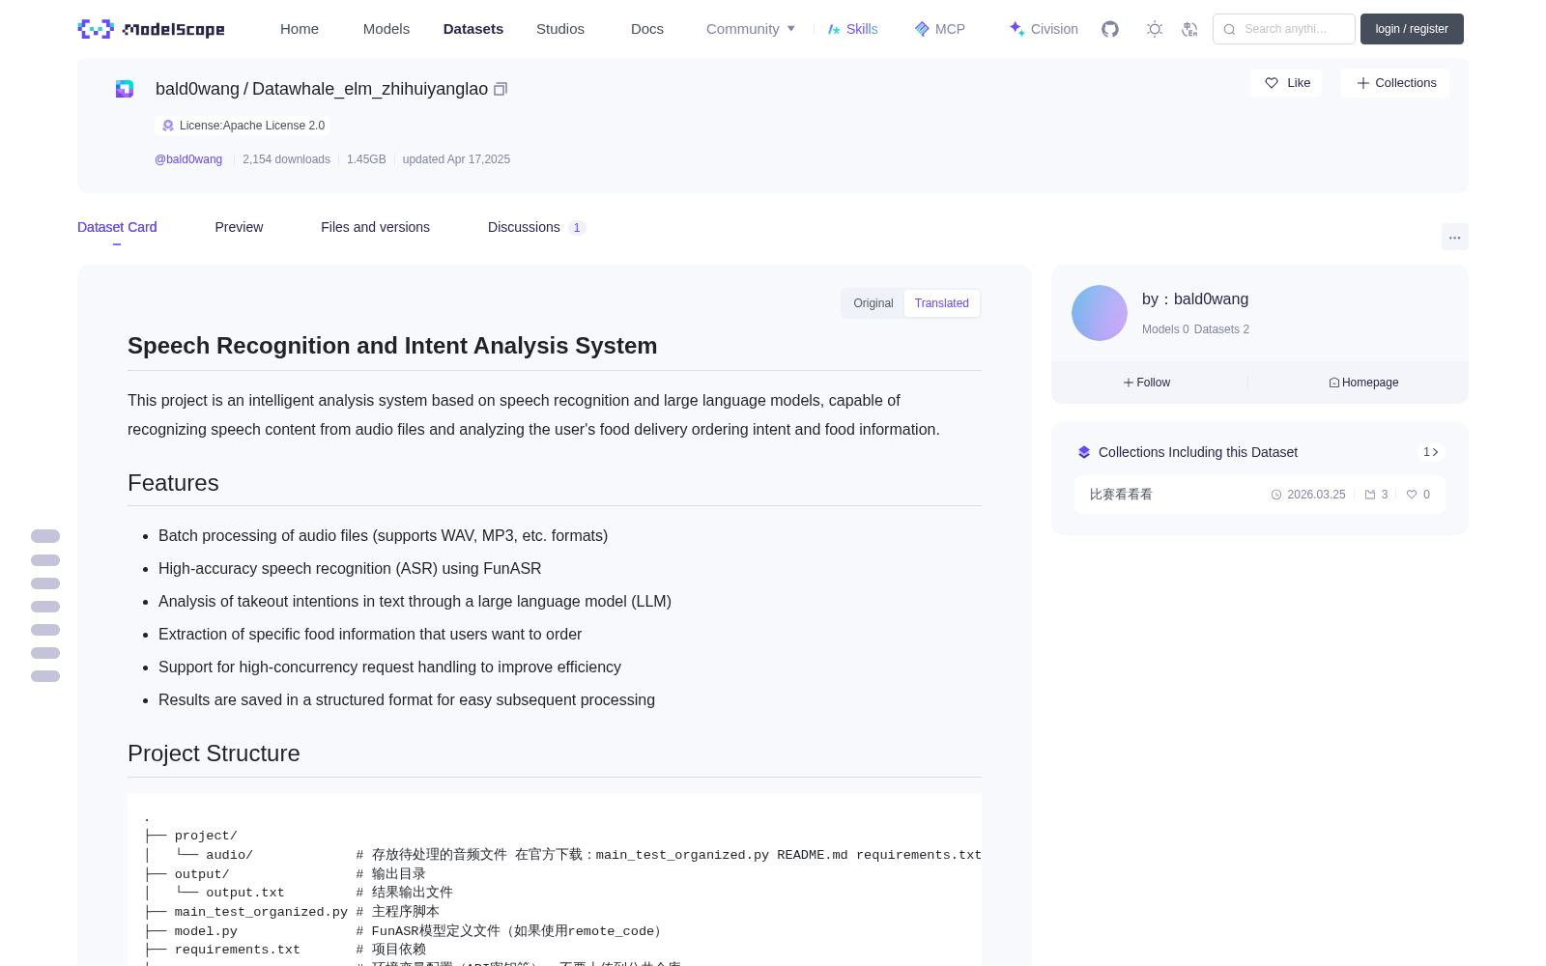This screenshot has width=1546, height=966.
Task: Click 'Datasets 2' in author card
Action: coord(1221,329)
